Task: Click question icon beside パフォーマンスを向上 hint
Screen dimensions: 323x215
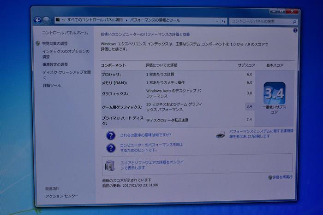Action: 111,148
